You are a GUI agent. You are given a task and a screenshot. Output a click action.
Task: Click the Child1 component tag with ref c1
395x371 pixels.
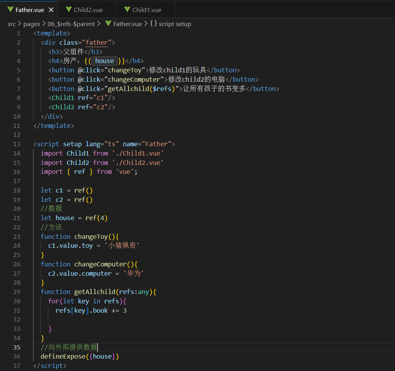pos(82,98)
